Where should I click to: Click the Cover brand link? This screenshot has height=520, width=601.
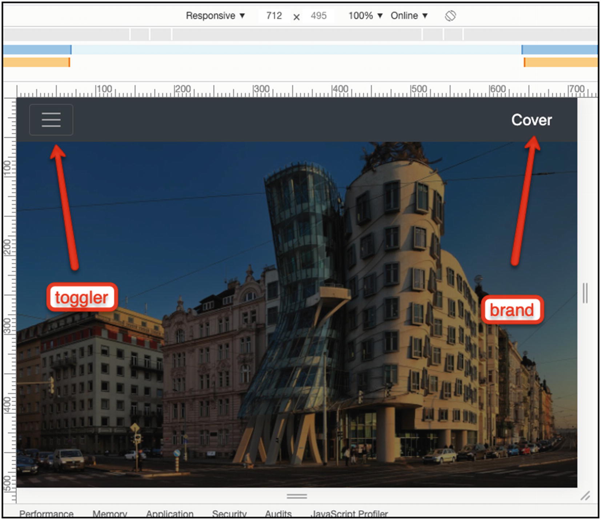tap(531, 120)
